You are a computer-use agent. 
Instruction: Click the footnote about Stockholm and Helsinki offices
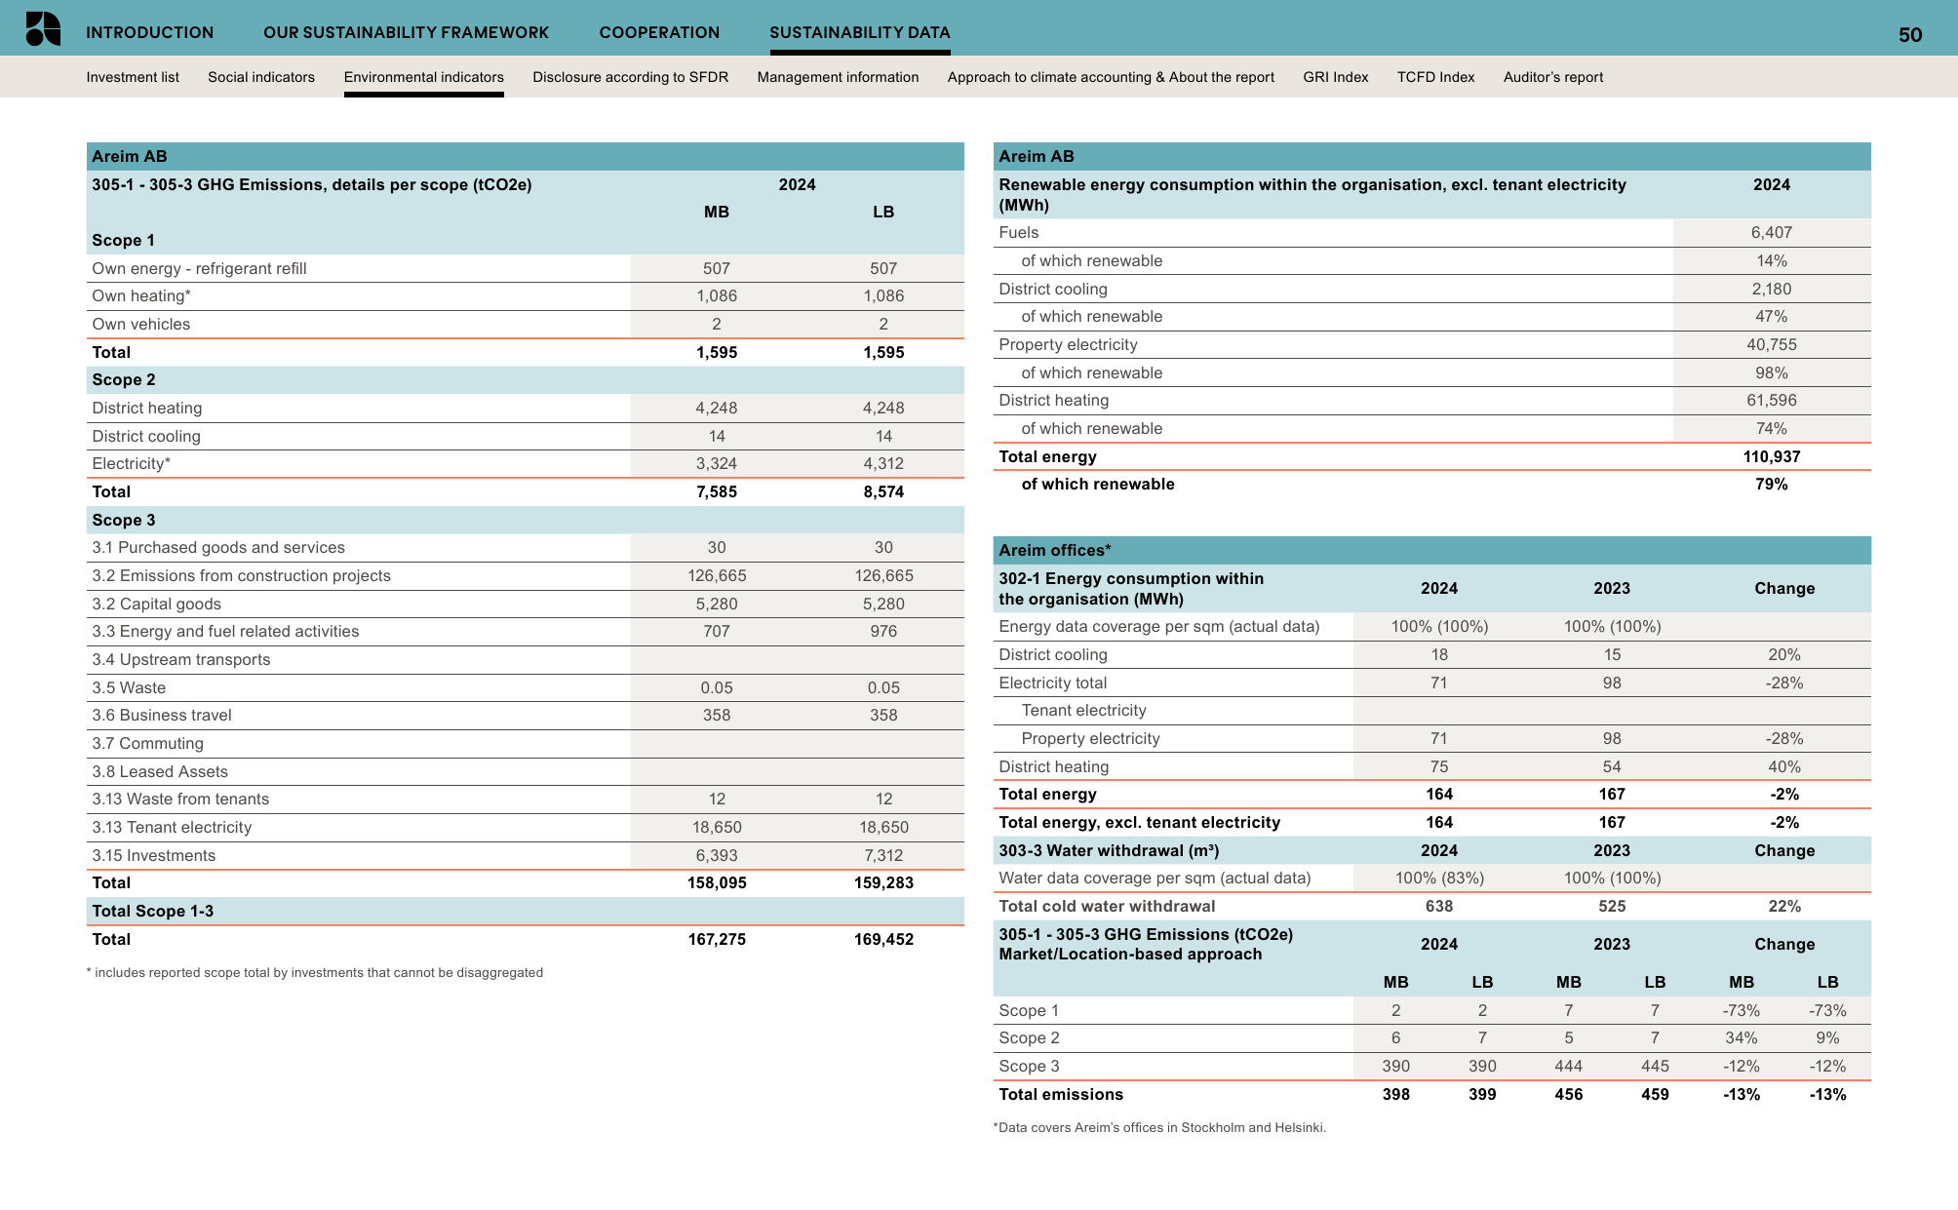pyautogui.click(x=1159, y=1127)
